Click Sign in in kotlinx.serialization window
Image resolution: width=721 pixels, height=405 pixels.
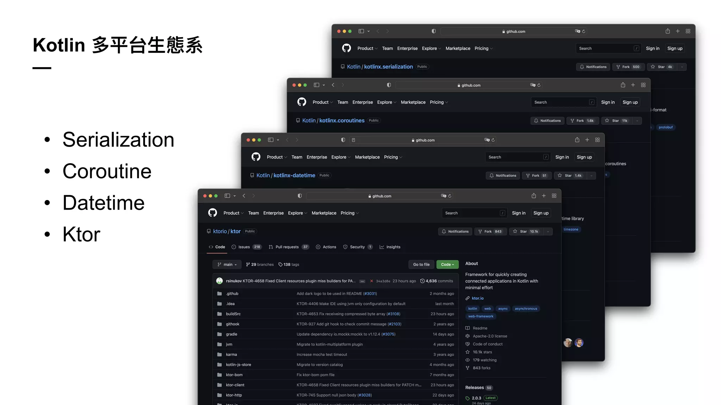click(x=652, y=49)
